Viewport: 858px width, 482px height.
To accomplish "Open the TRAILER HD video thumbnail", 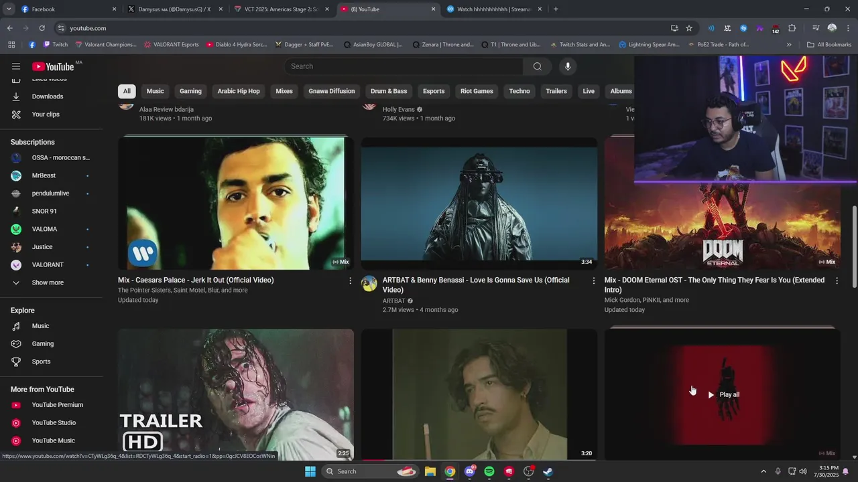I will (x=236, y=394).
